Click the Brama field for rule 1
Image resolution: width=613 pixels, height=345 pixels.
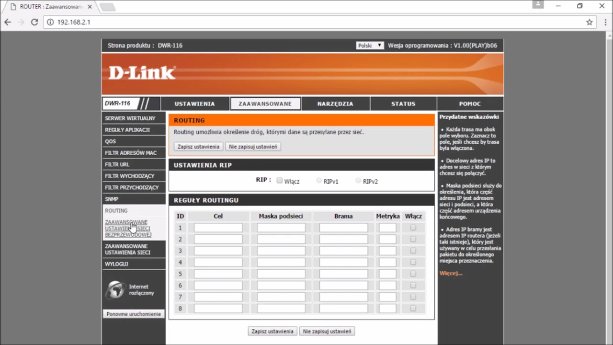344,228
